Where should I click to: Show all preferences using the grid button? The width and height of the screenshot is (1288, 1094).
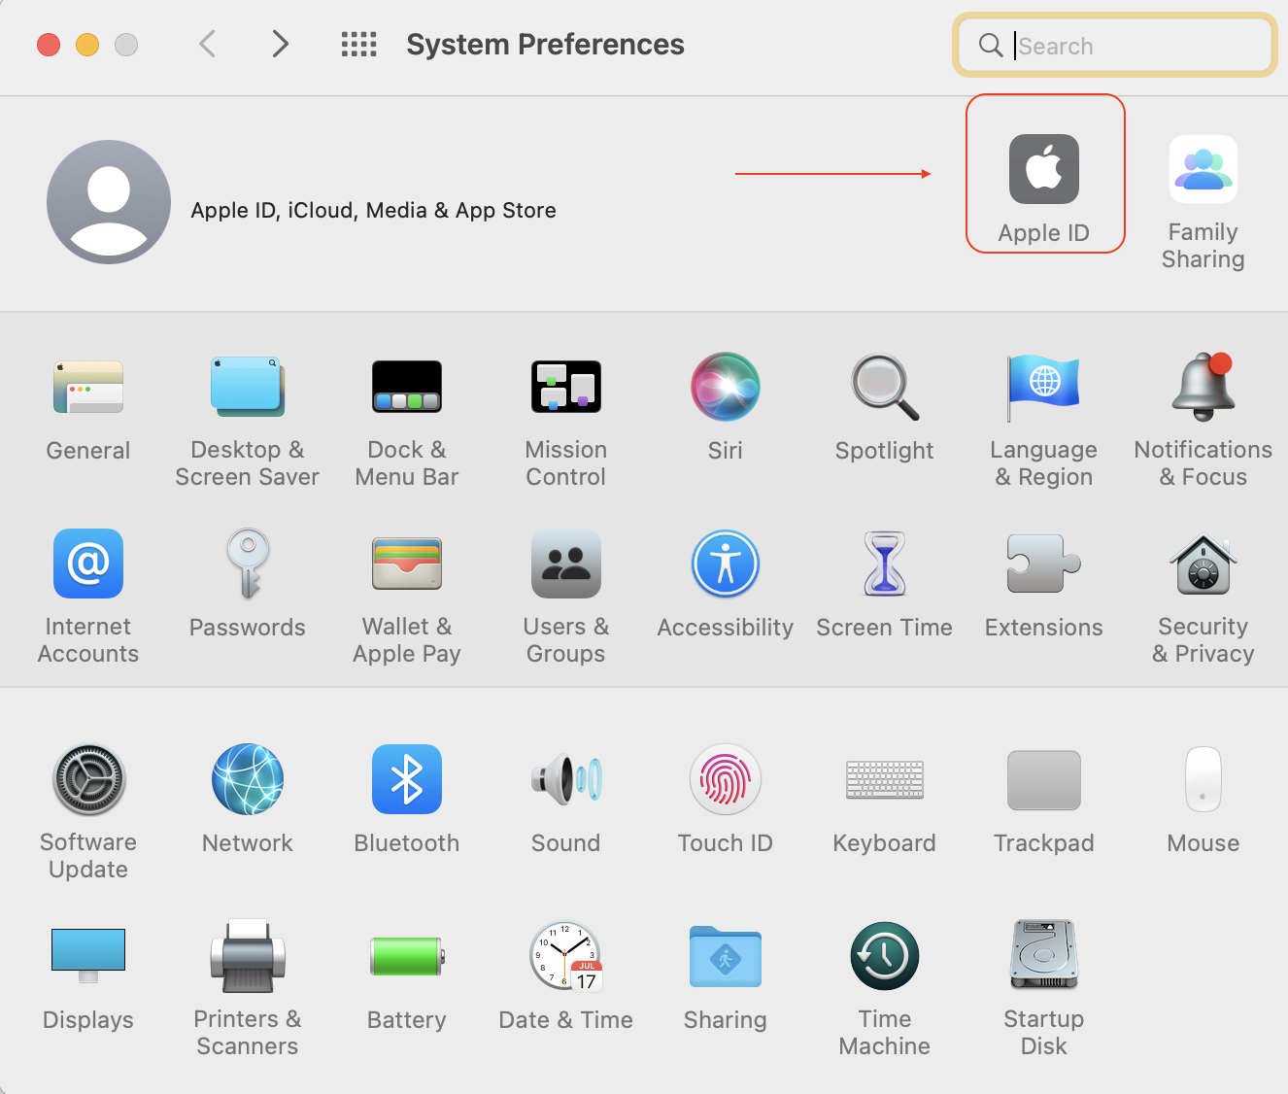[358, 44]
